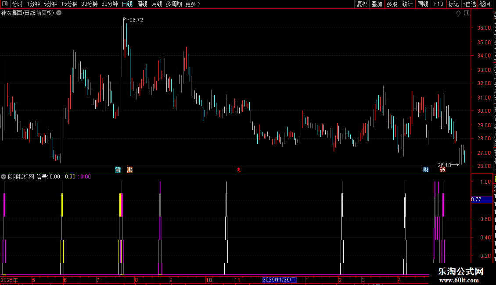496x285 pixels.
Task: Click month 8 on the time axis
Action: (x=136, y=280)
